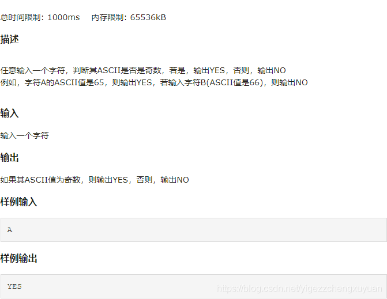Click the 样例输入 heading
The height and width of the screenshot is (299, 387).
click(18, 202)
